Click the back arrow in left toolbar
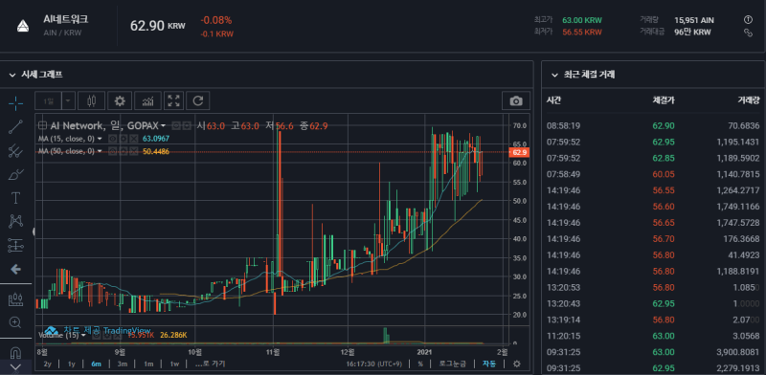 (15, 269)
